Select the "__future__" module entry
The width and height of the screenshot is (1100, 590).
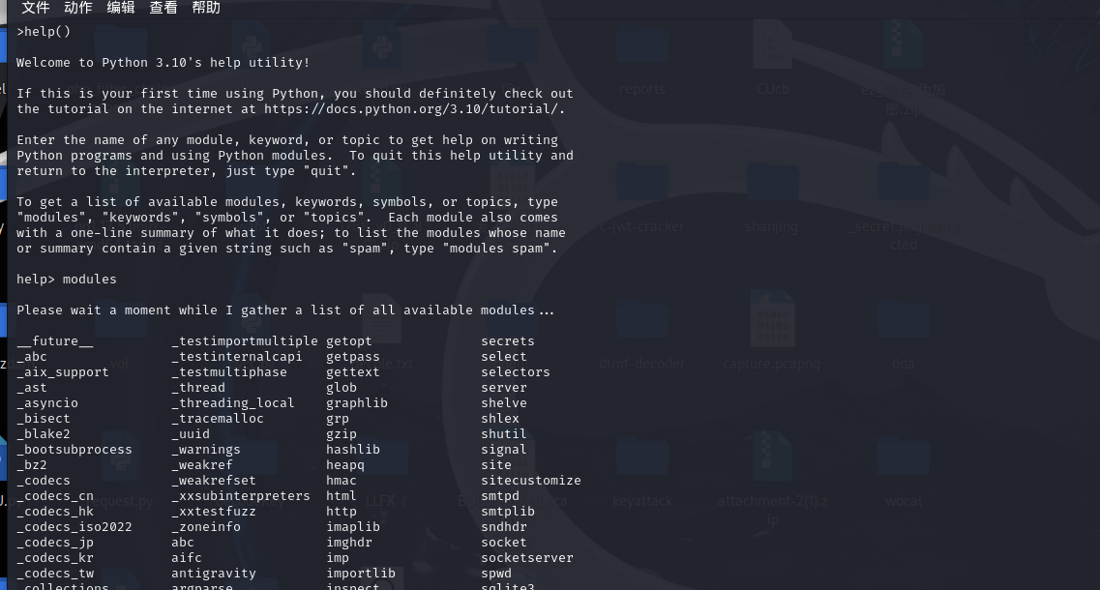(x=55, y=341)
